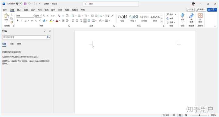Expand the styles gallery more arrow

(x=162, y=22)
